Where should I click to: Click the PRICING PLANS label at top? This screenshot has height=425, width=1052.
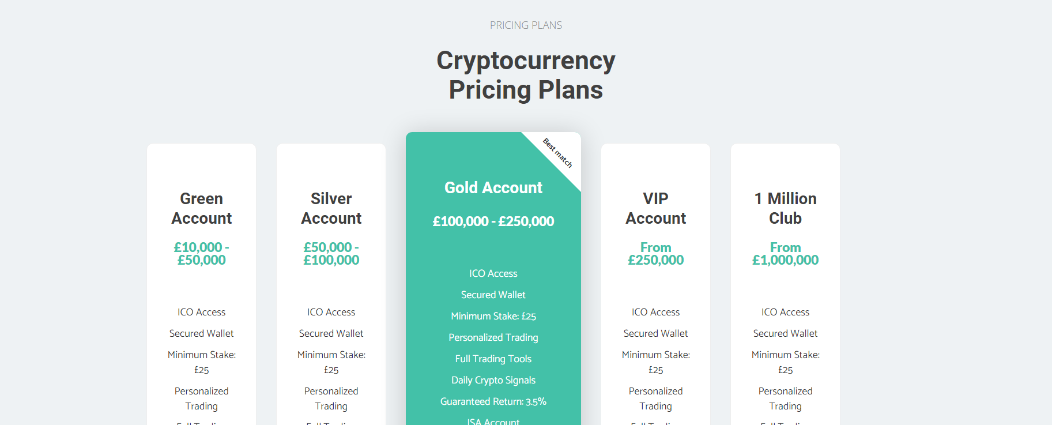(526, 25)
